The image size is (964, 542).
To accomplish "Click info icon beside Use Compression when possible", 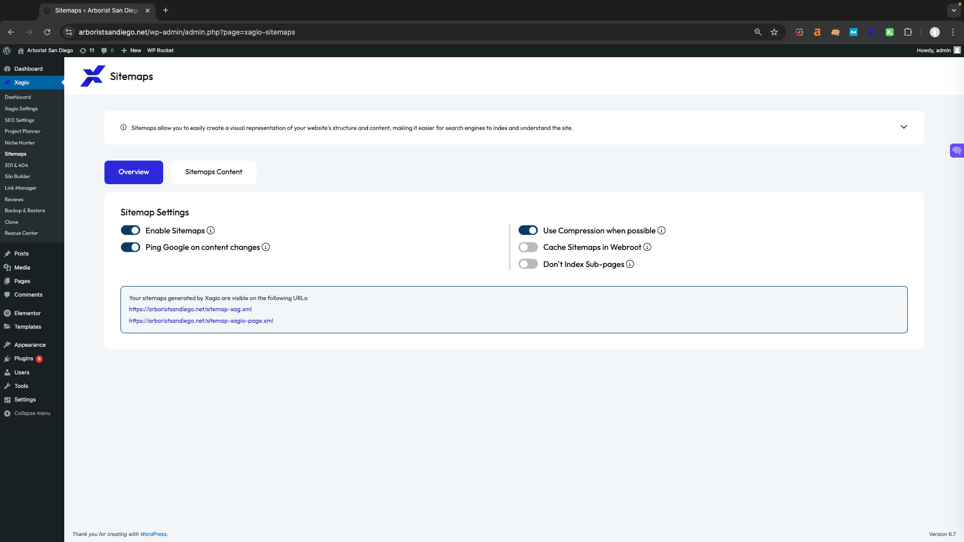I will [662, 231].
